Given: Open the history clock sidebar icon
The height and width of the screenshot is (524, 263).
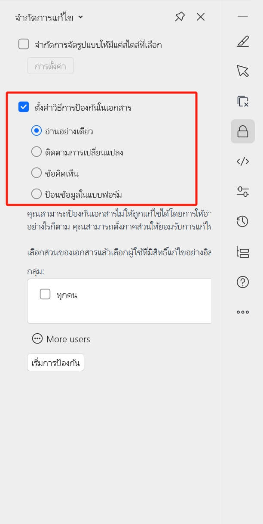Looking at the screenshot, I should tap(243, 222).
